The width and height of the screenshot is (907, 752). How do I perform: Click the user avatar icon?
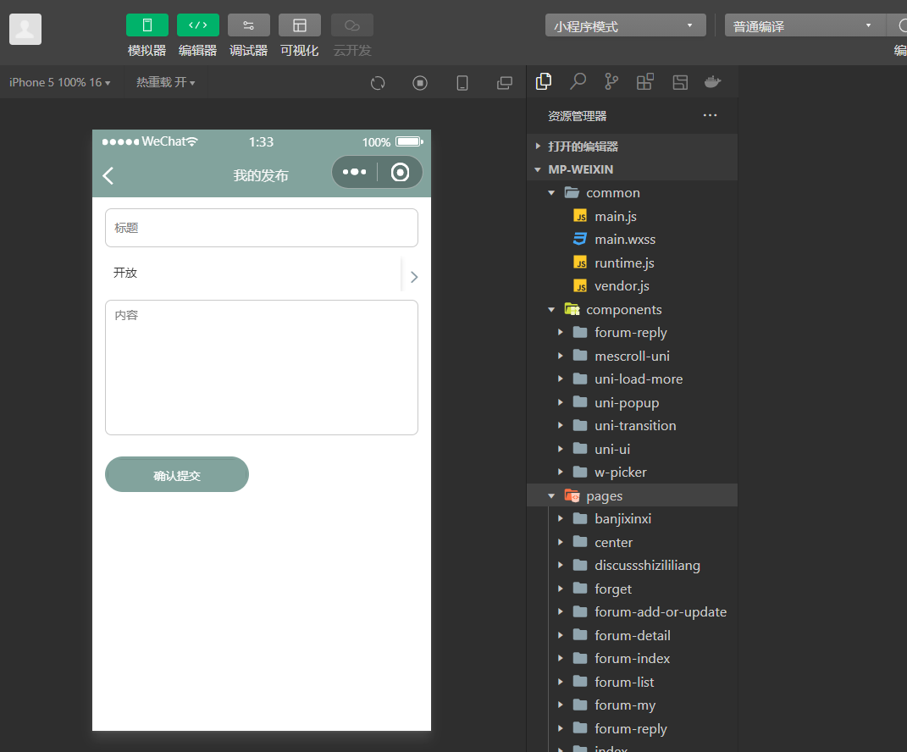click(25, 29)
